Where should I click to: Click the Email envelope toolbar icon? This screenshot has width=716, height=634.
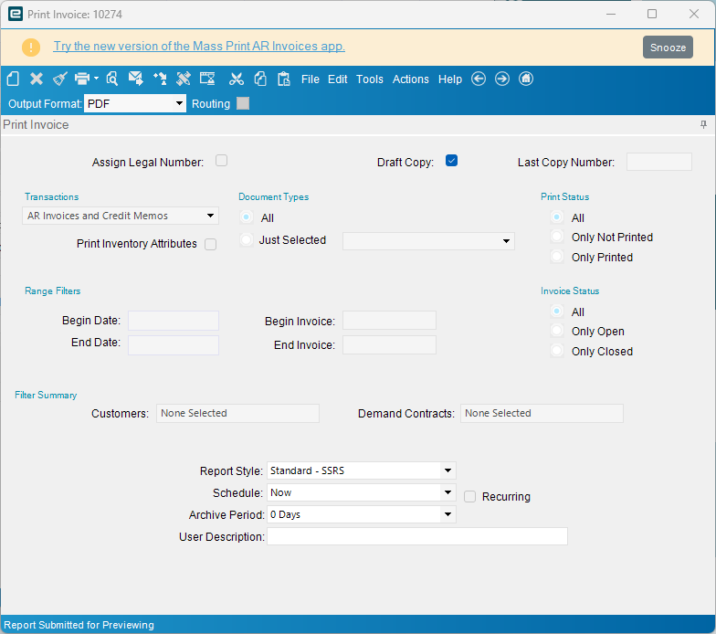[x=135, y=79]
